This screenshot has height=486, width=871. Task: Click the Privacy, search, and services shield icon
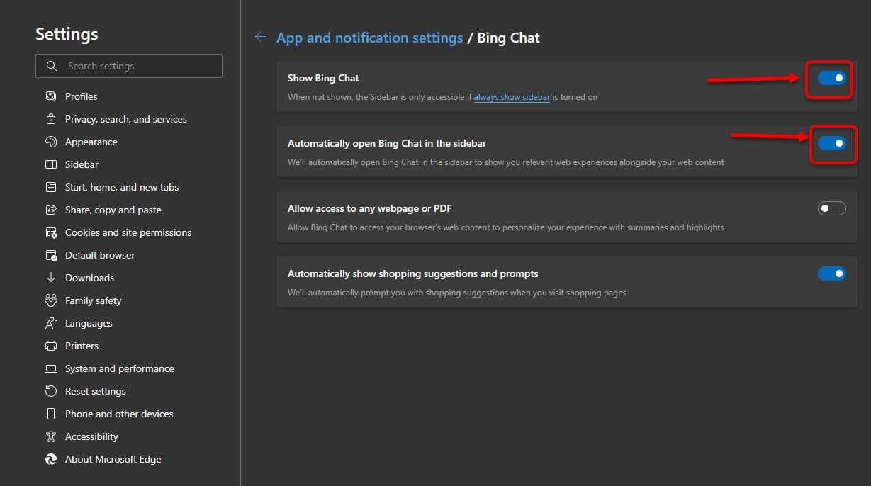pos(50,118)
